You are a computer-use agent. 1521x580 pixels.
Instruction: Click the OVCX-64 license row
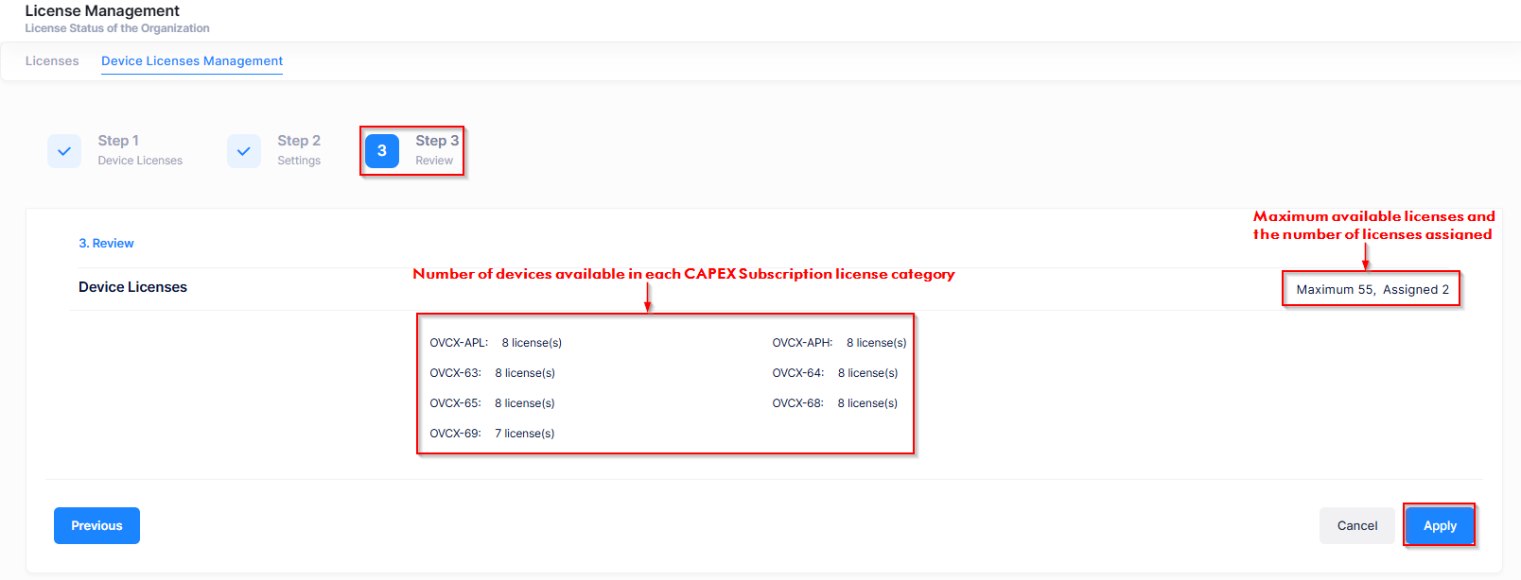click(x=834, y=373)
